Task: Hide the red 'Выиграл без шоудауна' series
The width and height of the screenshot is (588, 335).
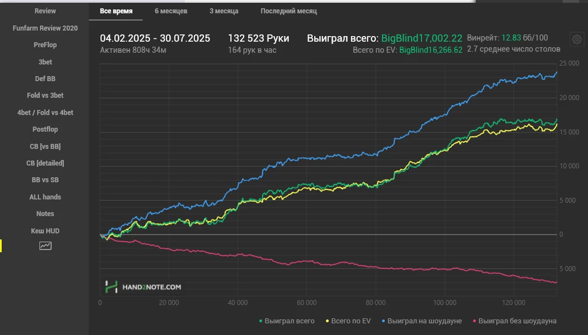Action: (x=514, y=321)
